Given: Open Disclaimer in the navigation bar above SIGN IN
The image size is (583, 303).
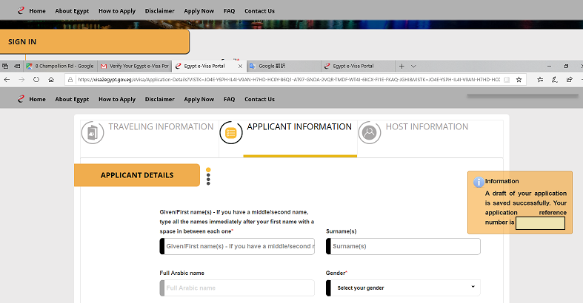Looking at the screenshot, I should click(x=160, y=11).
